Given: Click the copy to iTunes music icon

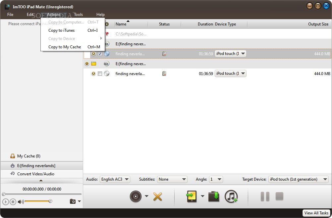Looking at the screenshot, I should (231, 196).
